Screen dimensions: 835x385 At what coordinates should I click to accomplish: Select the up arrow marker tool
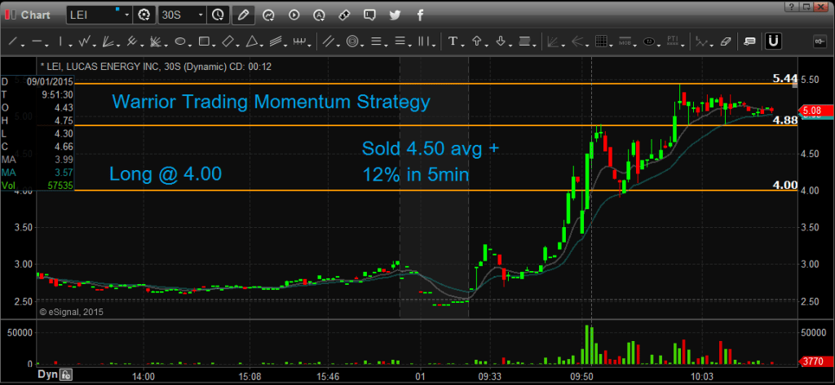(x=476, y=41)
